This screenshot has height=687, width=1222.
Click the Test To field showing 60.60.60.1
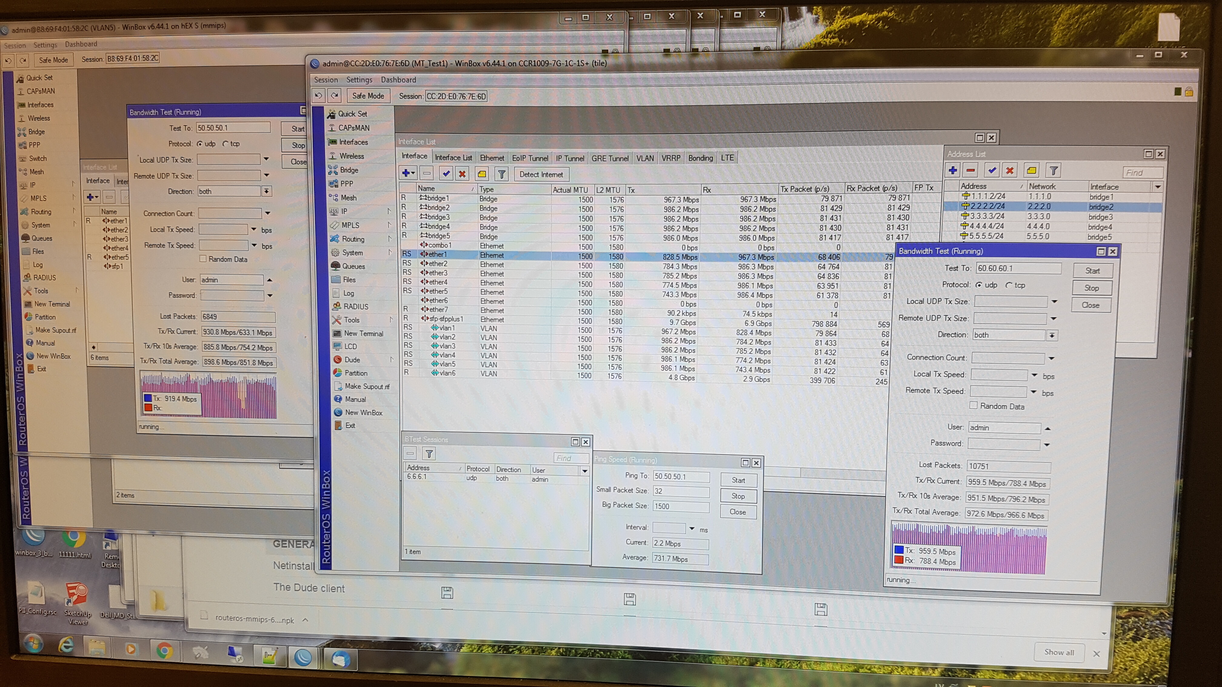coord(1018,268)
